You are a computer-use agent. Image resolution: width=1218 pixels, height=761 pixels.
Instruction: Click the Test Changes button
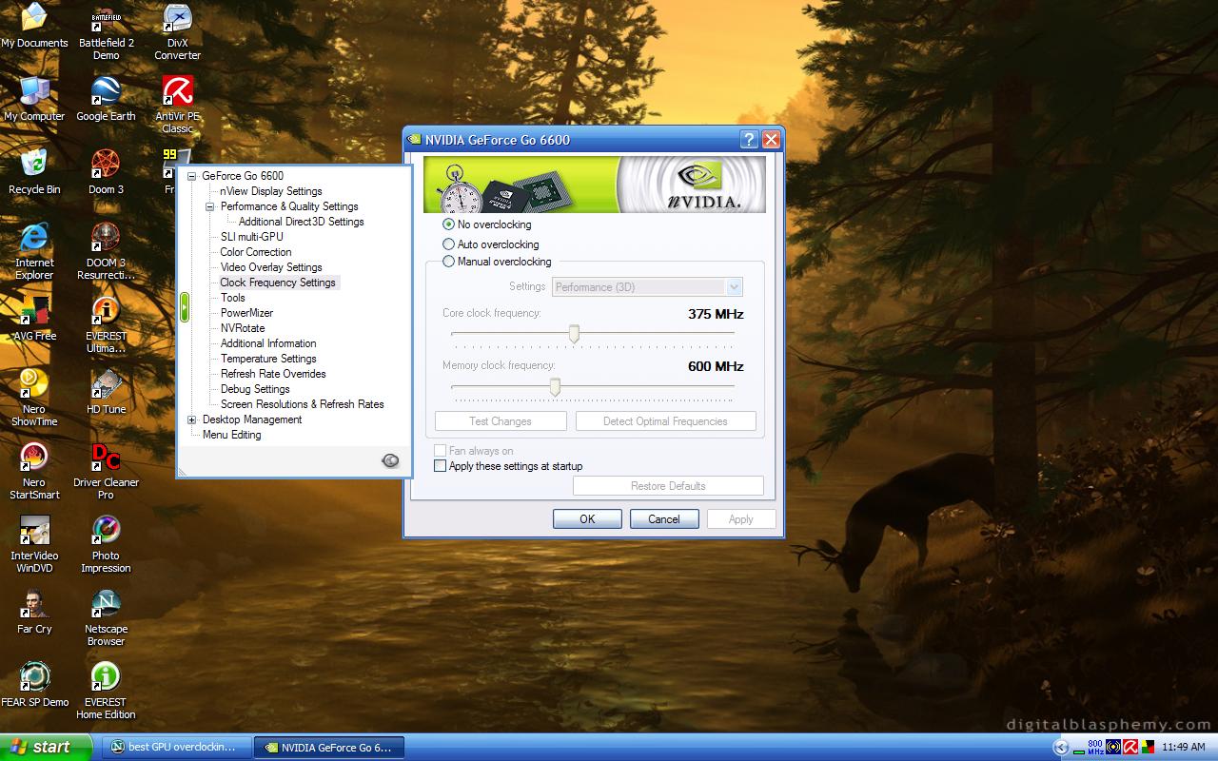[x=501, y=421]
